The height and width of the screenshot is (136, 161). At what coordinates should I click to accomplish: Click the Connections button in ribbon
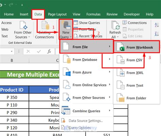tap(135, 23)
